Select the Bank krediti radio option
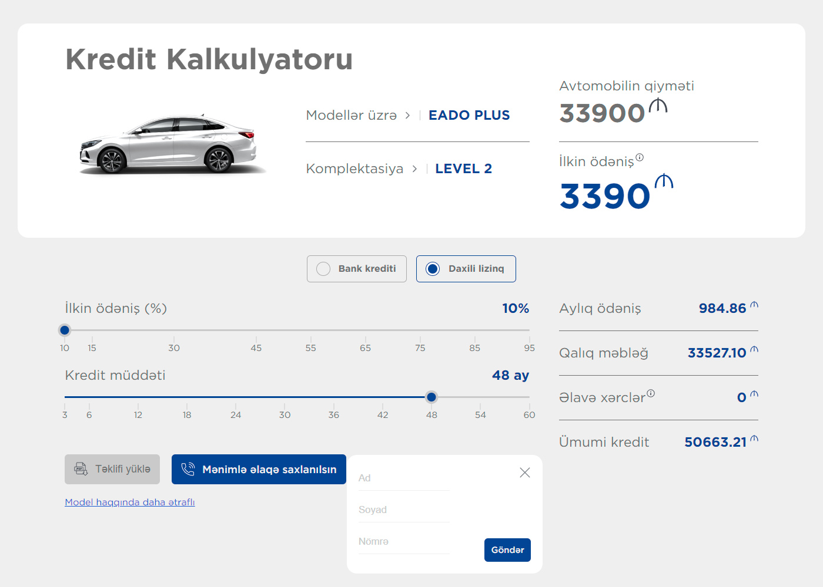This screenshot has height=587, width=823. coord(323,269)
